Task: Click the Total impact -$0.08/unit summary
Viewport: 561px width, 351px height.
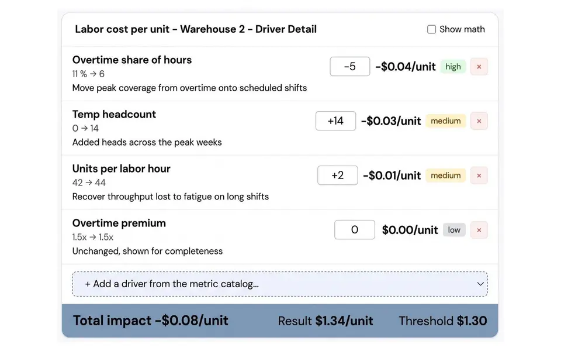Action: tap(151, 321)
